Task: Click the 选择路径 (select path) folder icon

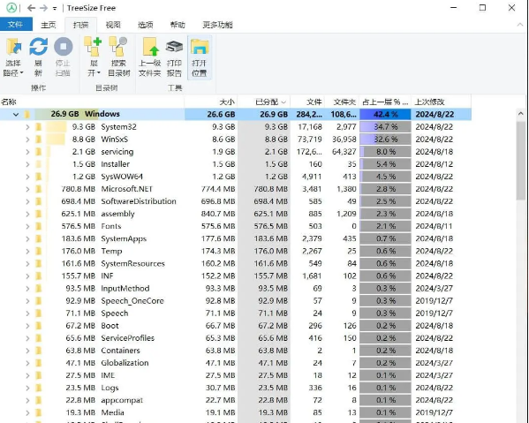Action: [x=13, y=47]
